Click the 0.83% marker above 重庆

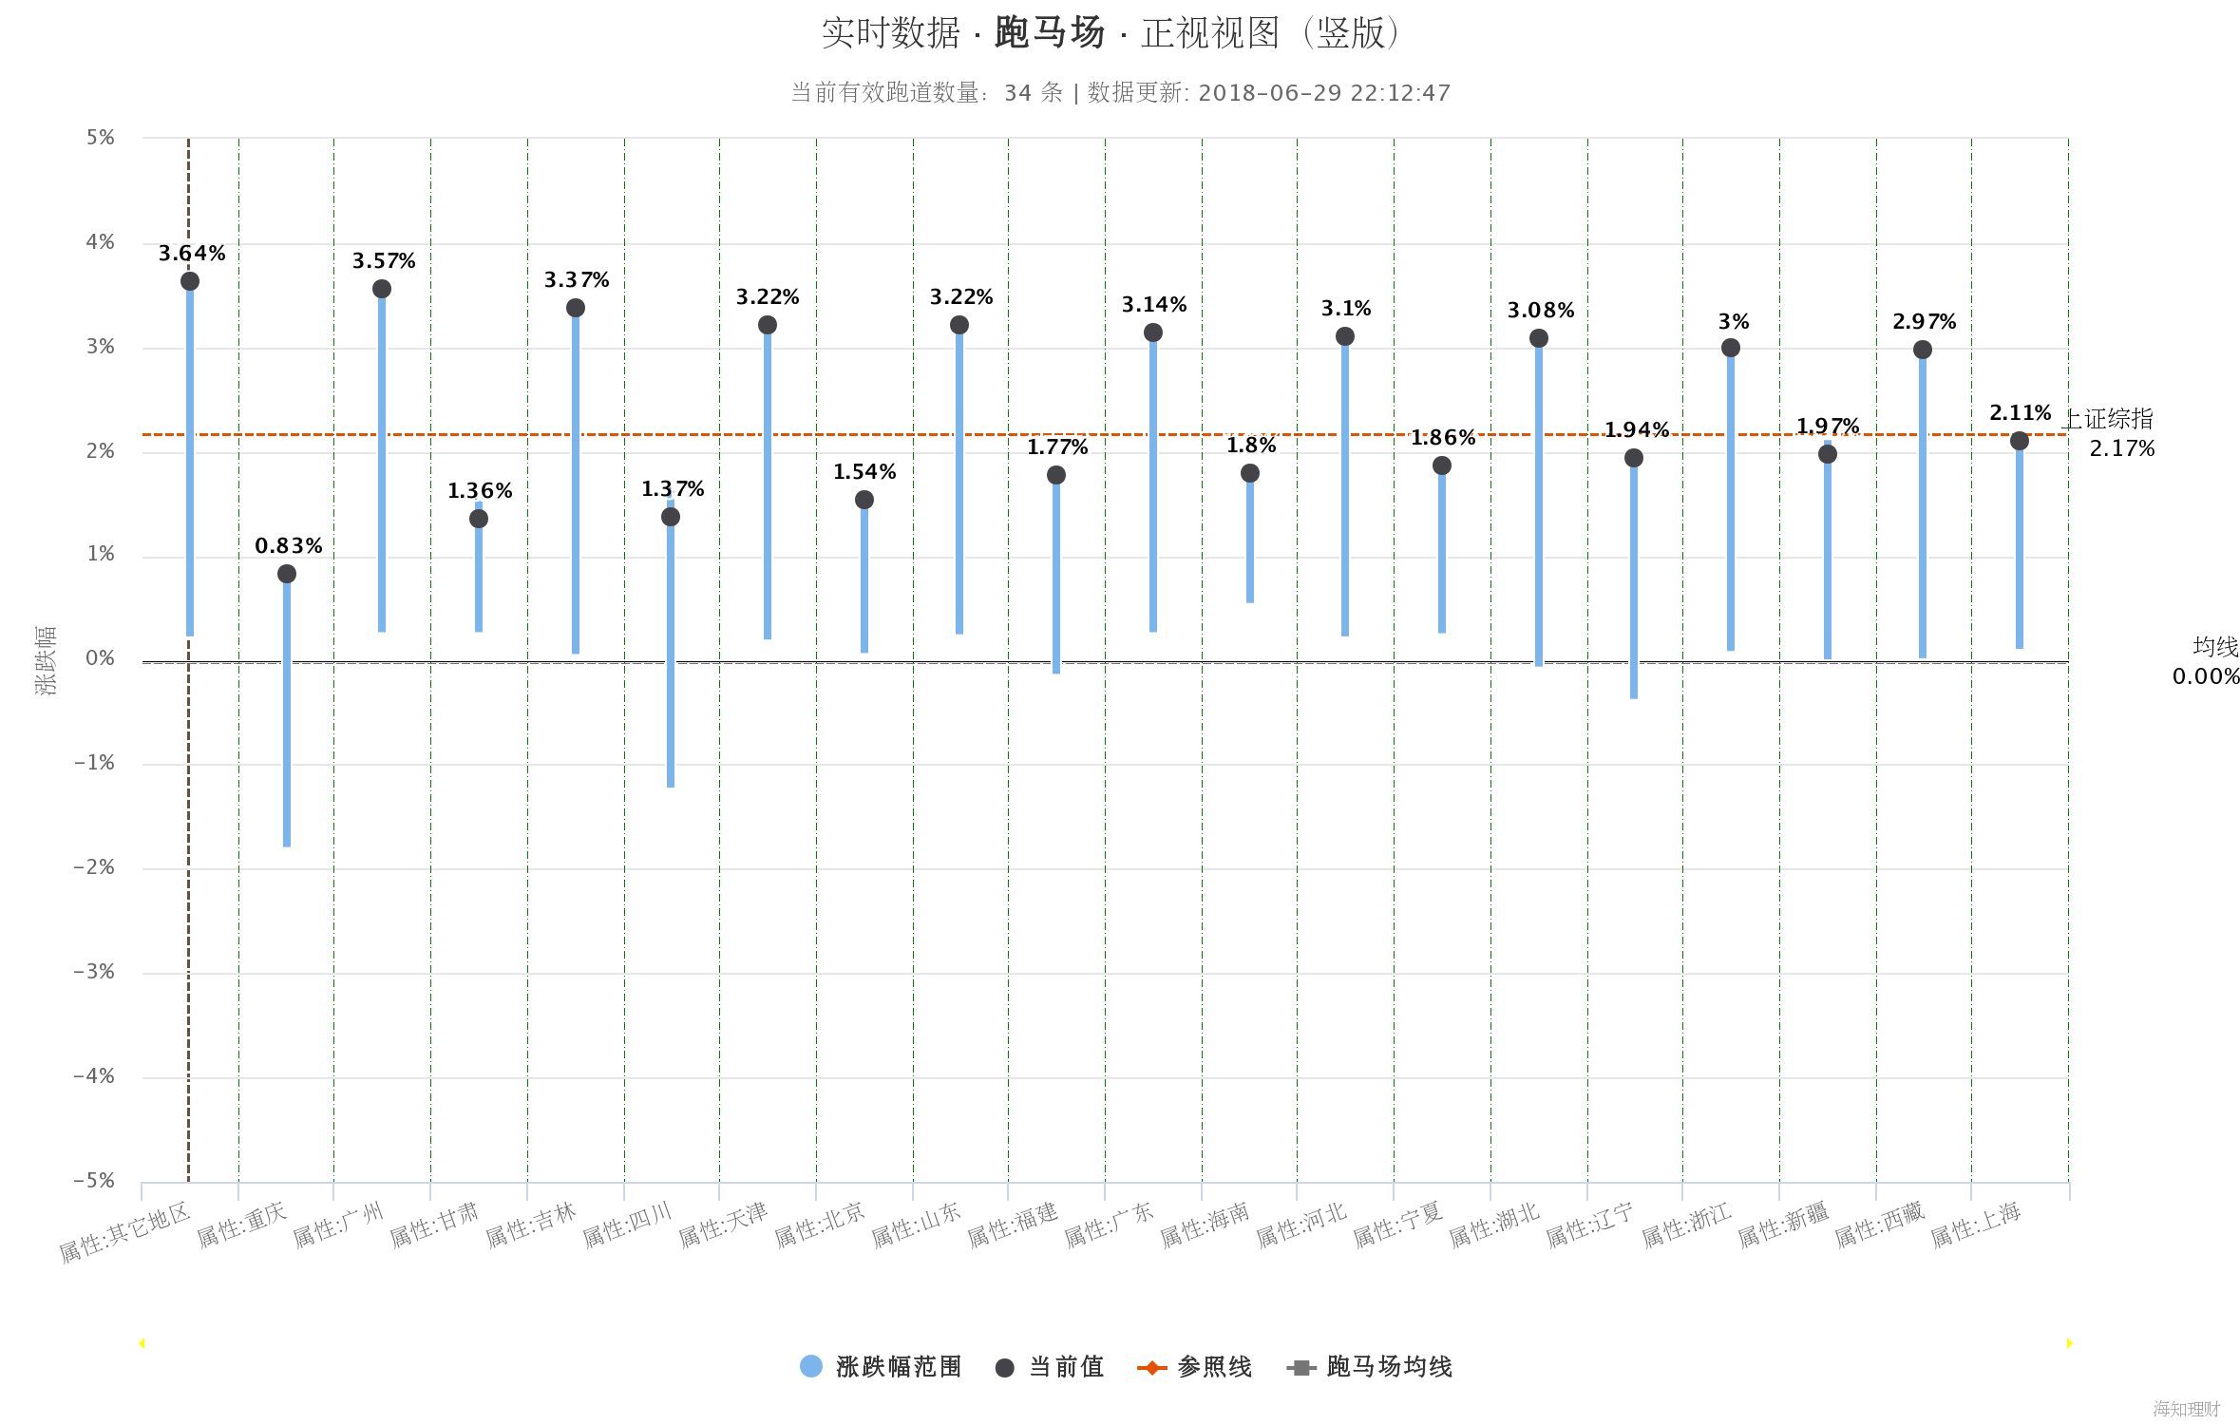(285, 573)
